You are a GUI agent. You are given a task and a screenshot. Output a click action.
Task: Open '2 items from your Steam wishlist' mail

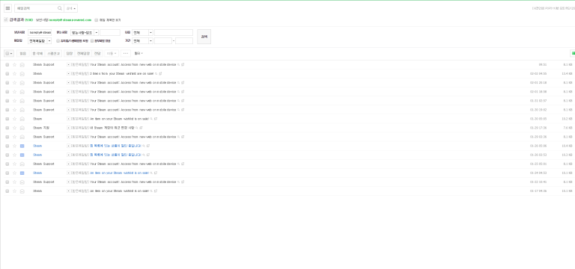click(121, 73)
